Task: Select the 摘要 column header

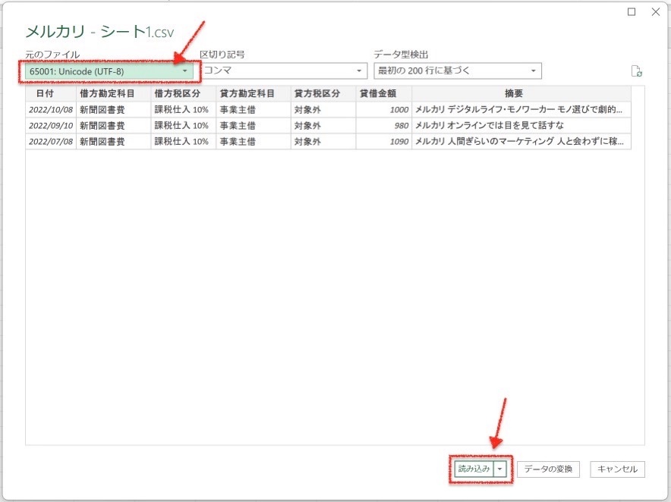Action: pos(521,93)
